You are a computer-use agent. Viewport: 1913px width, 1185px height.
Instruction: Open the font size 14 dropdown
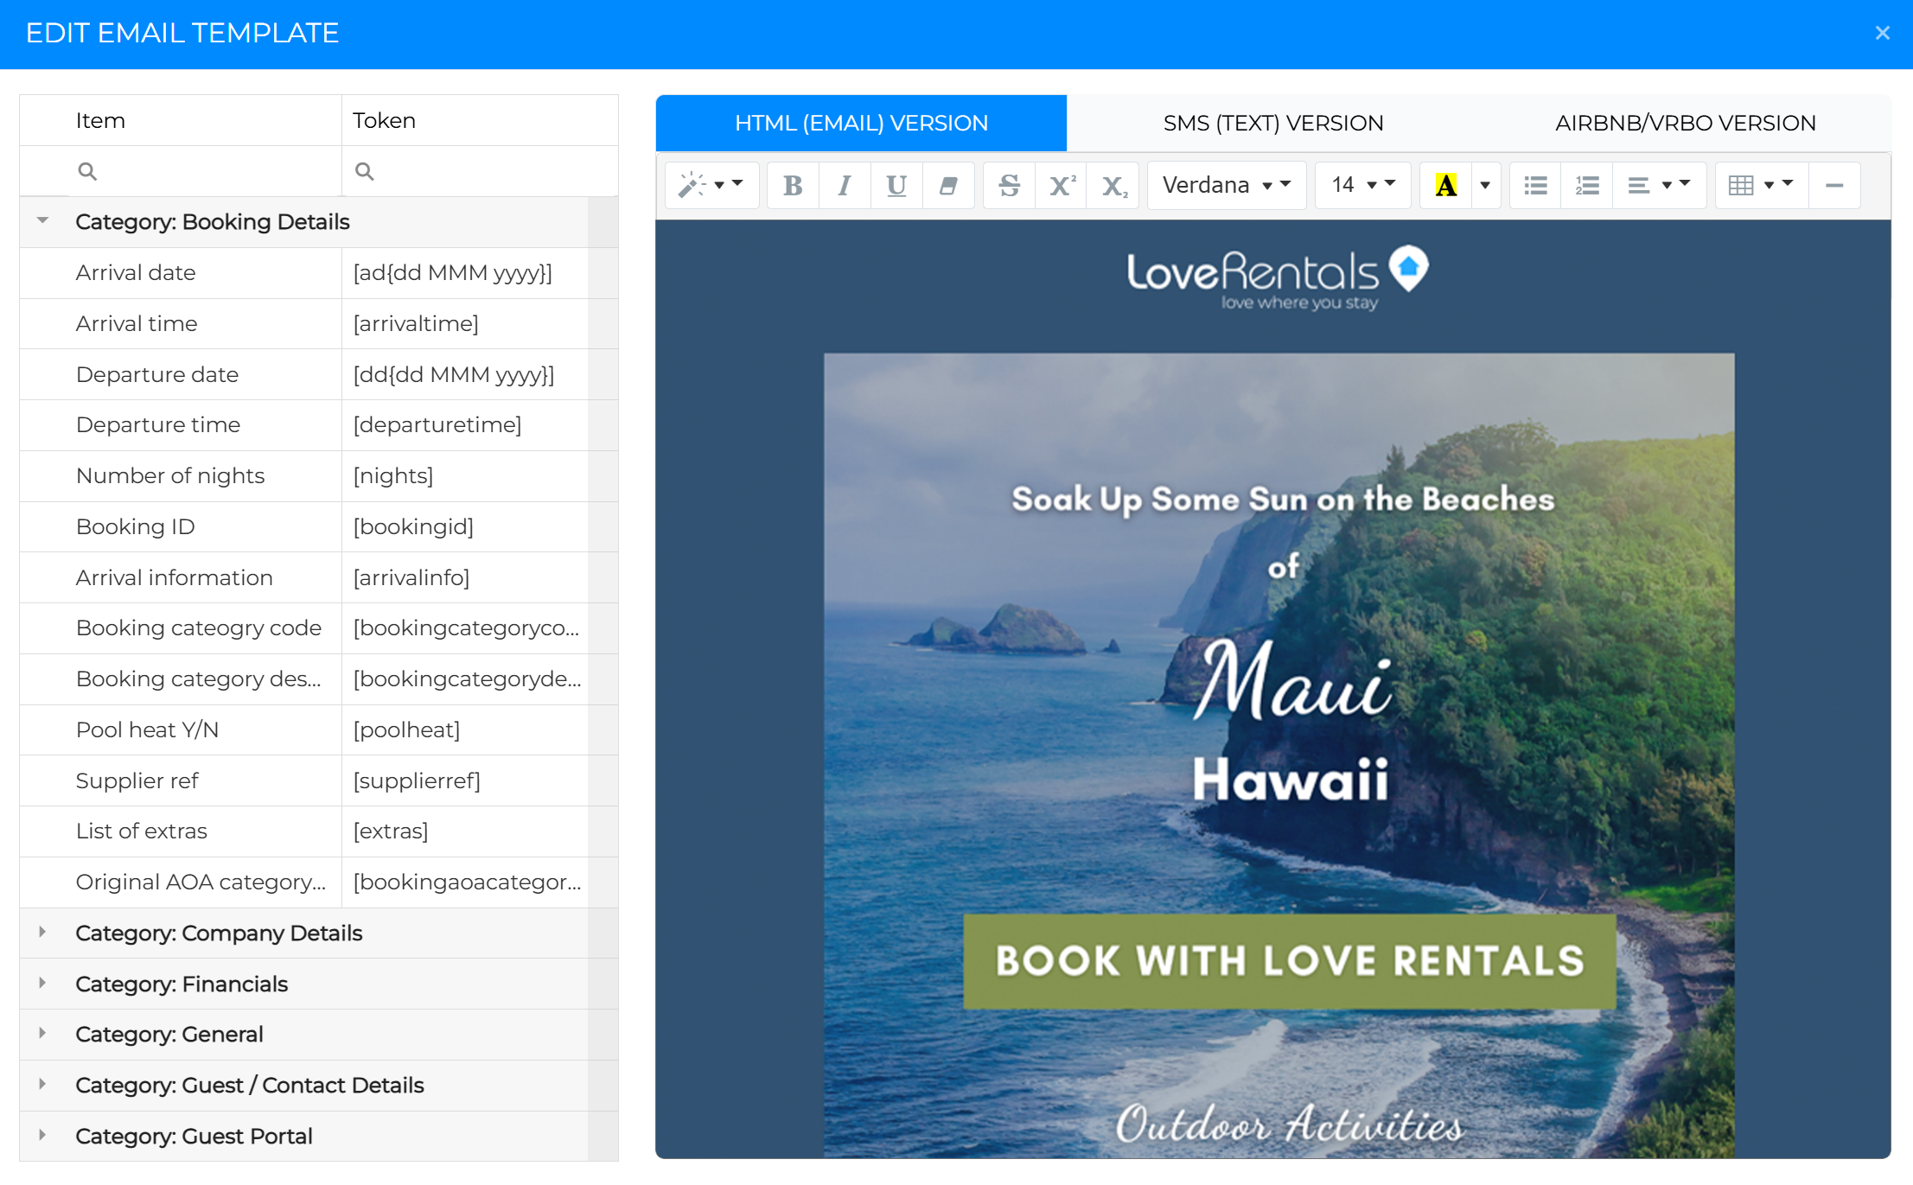(1362, 185)
